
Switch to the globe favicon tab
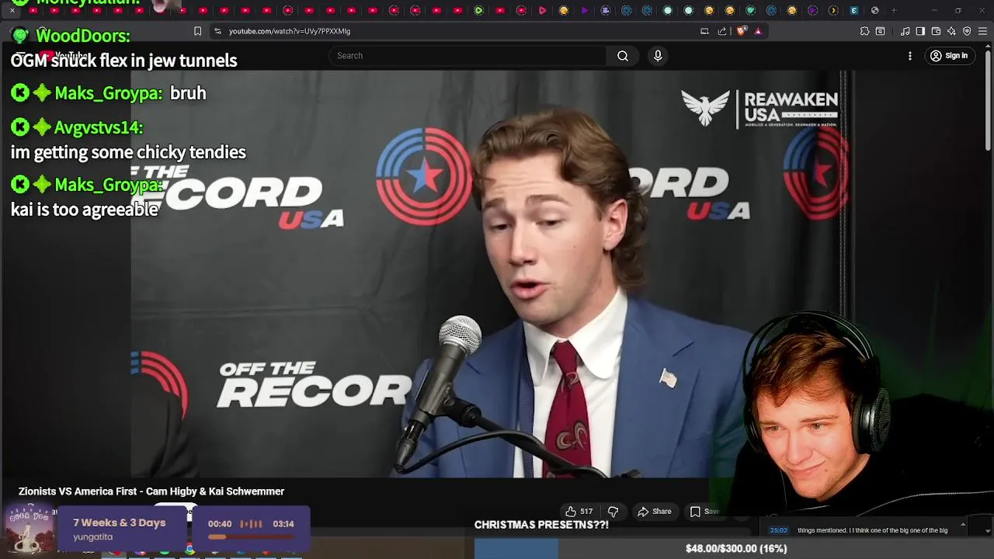click(875, 10)
